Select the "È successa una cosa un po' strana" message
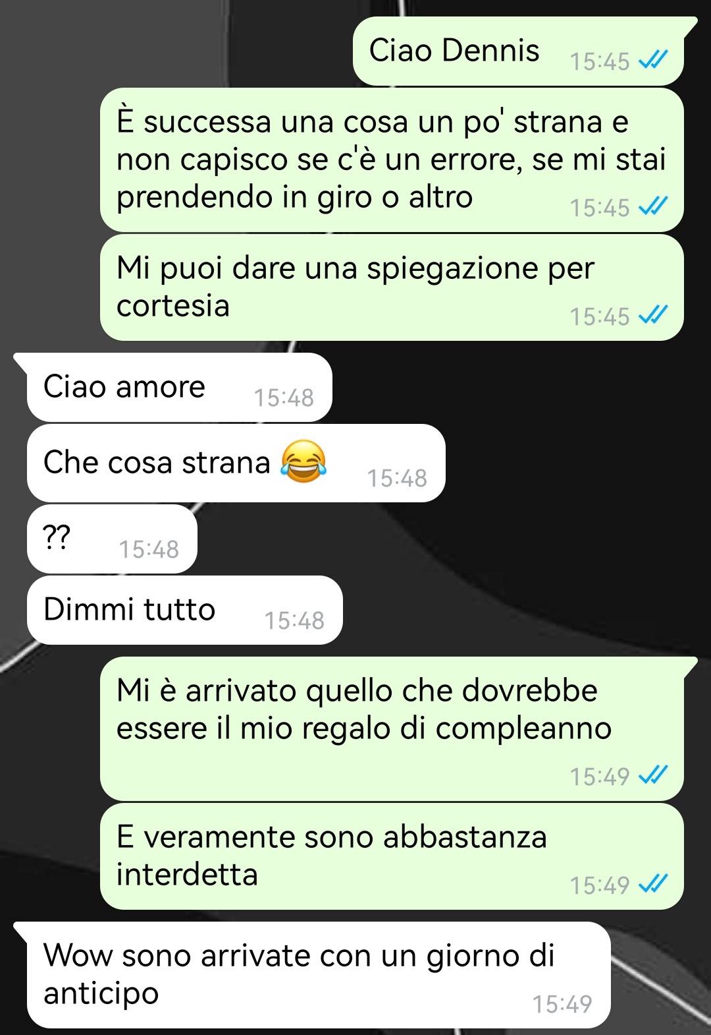 coord(392,160)
